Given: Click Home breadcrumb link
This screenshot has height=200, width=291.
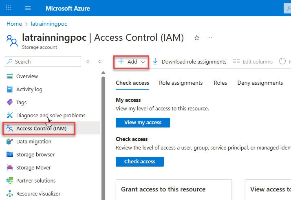Looking at the screenshot, I should (14, 24).
